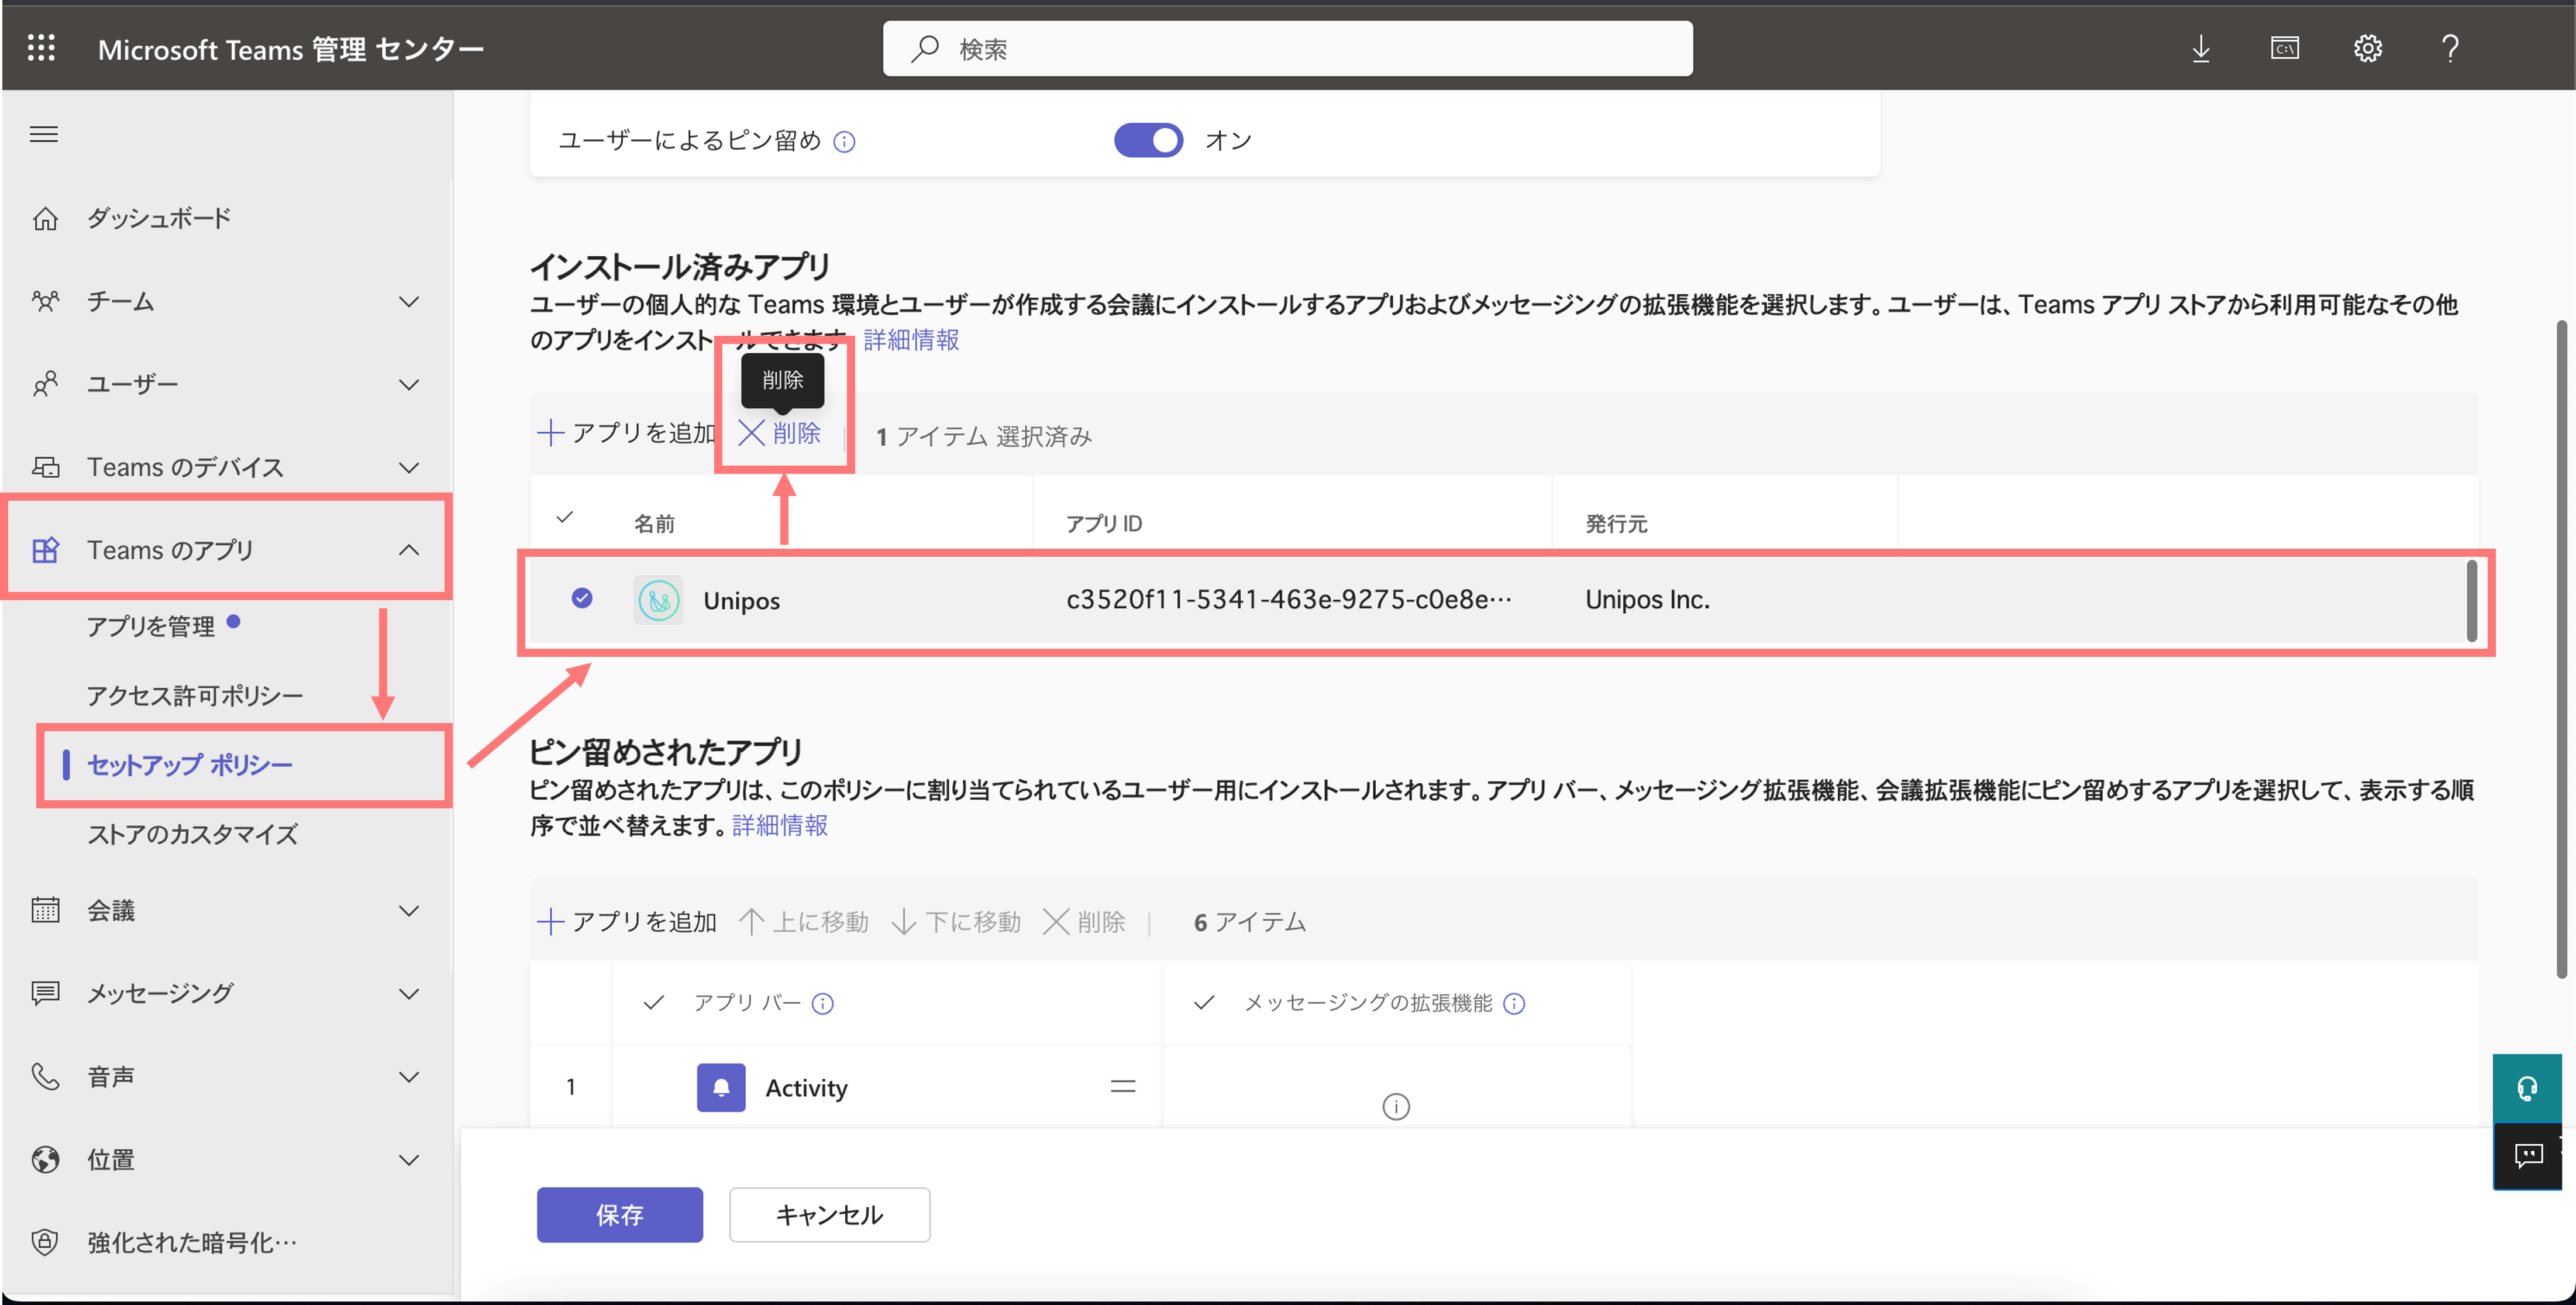
Task: Click the メッセージング chat icon
Action: point(45,993)
